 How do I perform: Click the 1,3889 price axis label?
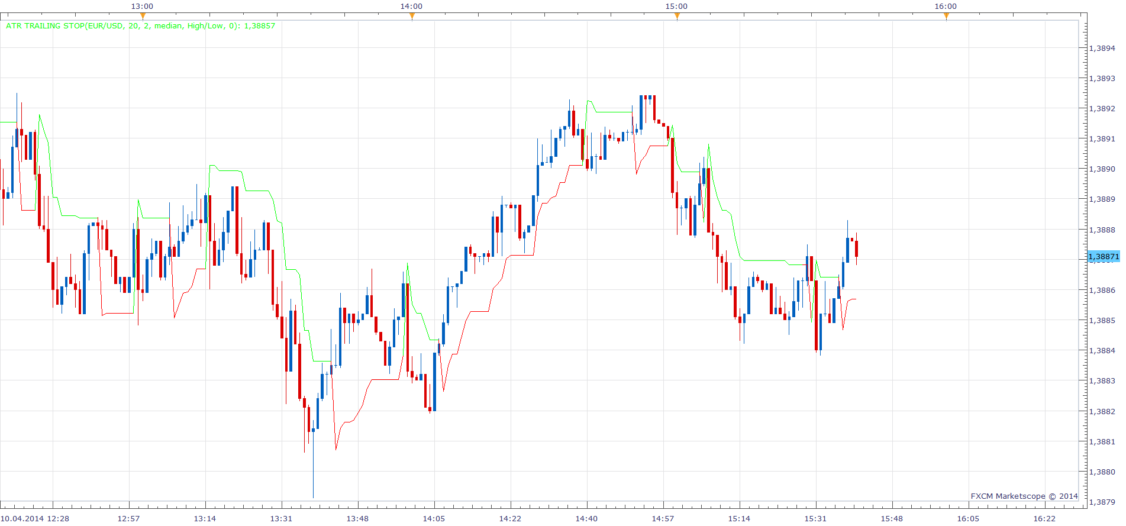click(1102, 199)
